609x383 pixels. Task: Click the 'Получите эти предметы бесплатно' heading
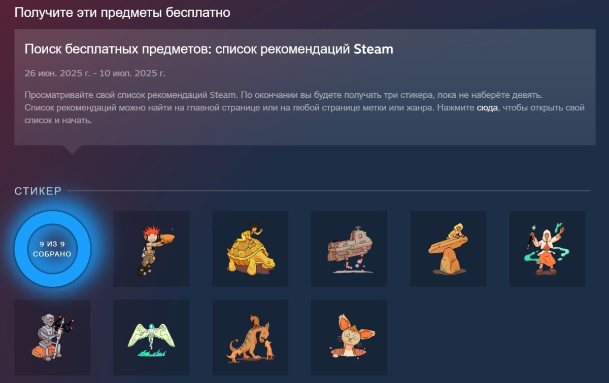[x=122, y=12]
